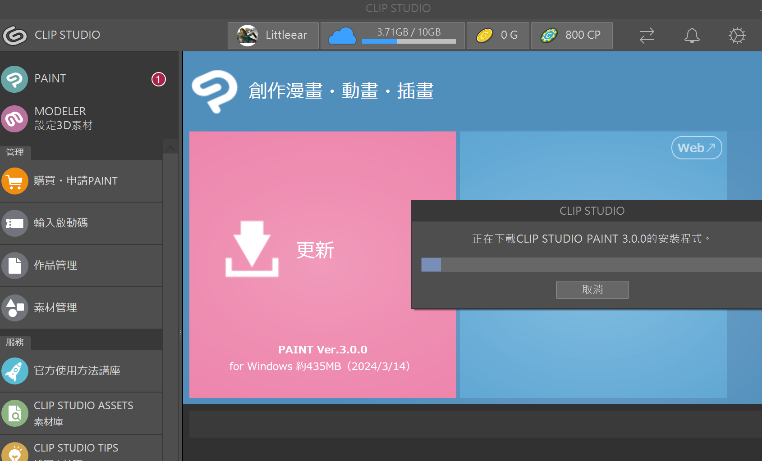Click the shapes icon for 素材管理
Image resolution: width=762 pixels, height=461 pixels.
pyautogui.click(x=15, y=308)
